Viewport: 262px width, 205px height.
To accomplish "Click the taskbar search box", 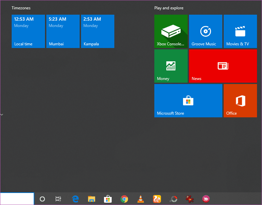I will [17, 199].
